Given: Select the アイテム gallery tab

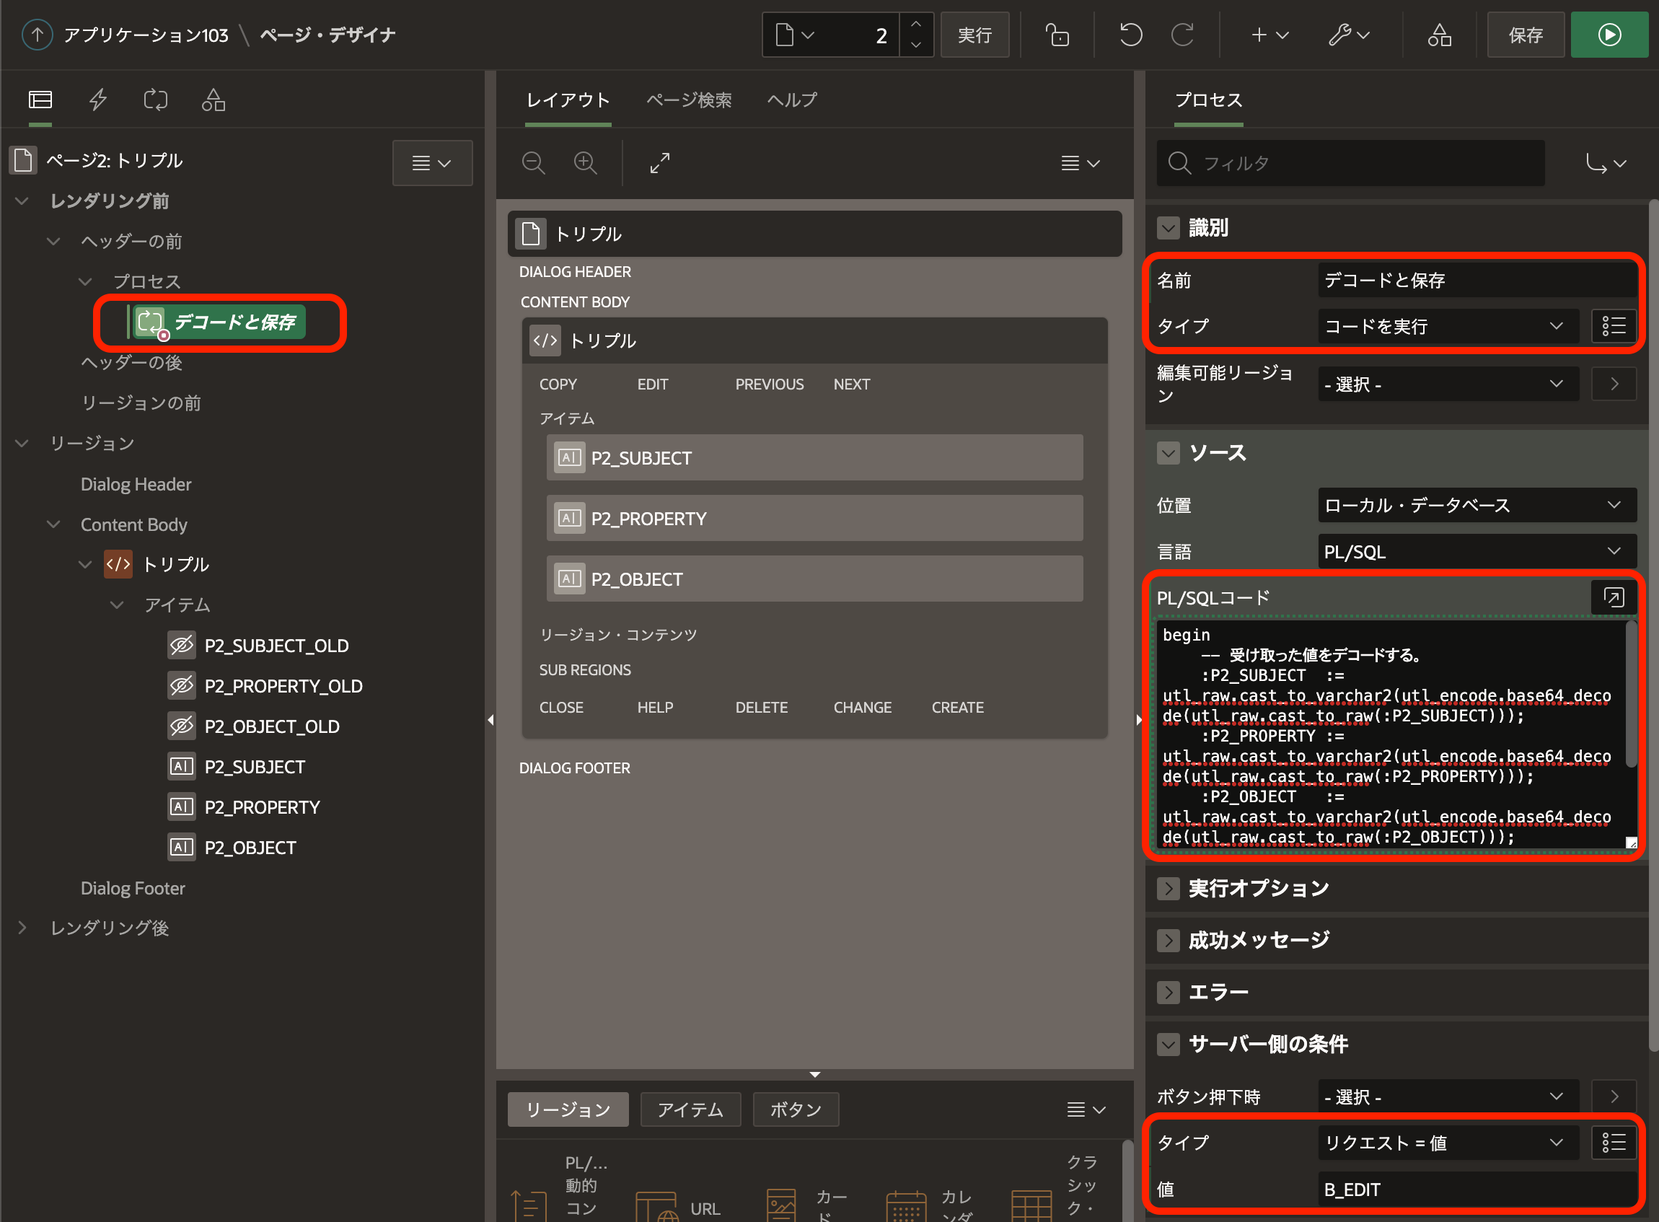Looking at the screenshot, I should pyautogui.click(x=690, y=1109).
